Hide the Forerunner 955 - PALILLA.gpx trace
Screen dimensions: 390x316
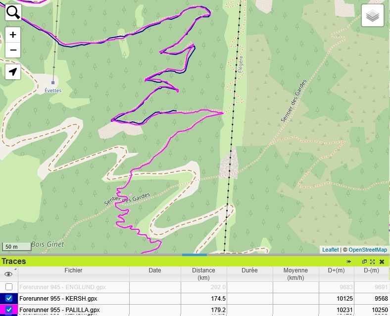(9, 310)
